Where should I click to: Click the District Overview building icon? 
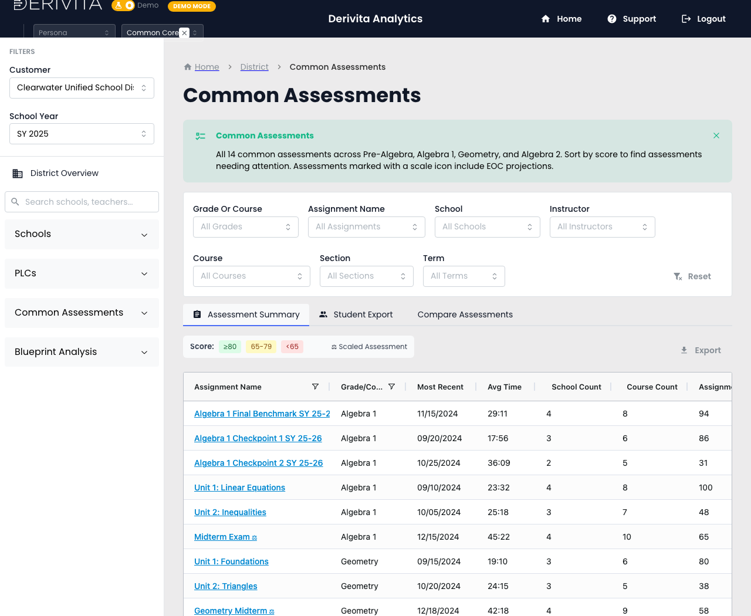tap(18, 173)
